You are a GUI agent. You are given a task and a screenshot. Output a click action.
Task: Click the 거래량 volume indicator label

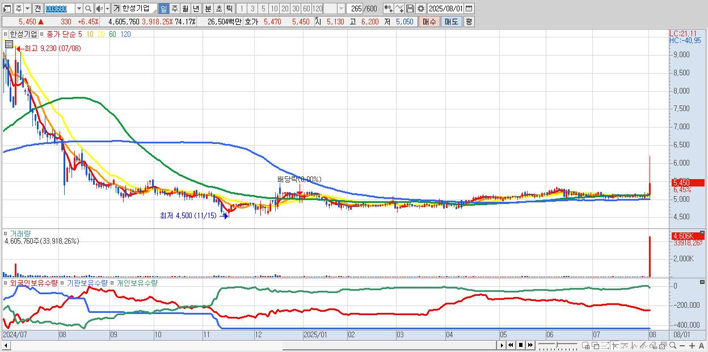[20, 233]
